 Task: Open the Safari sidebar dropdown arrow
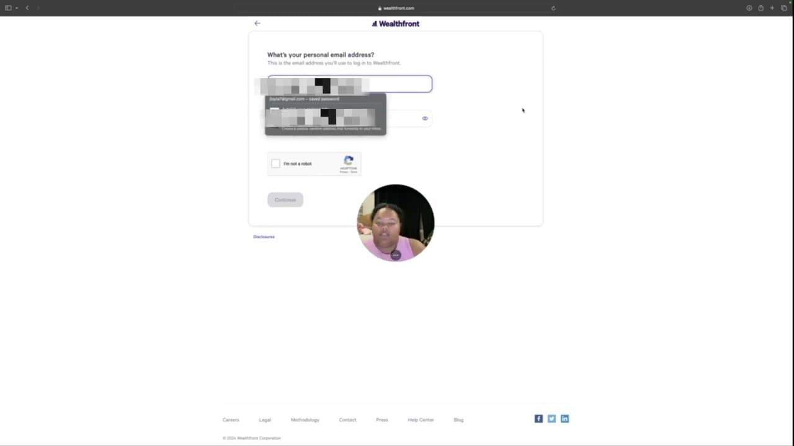coord(17,8)
